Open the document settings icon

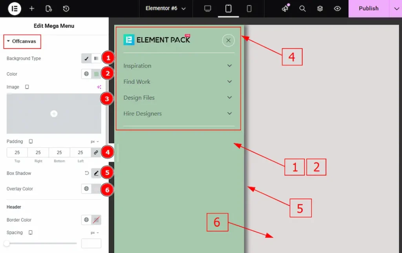(x=49, y=9)
